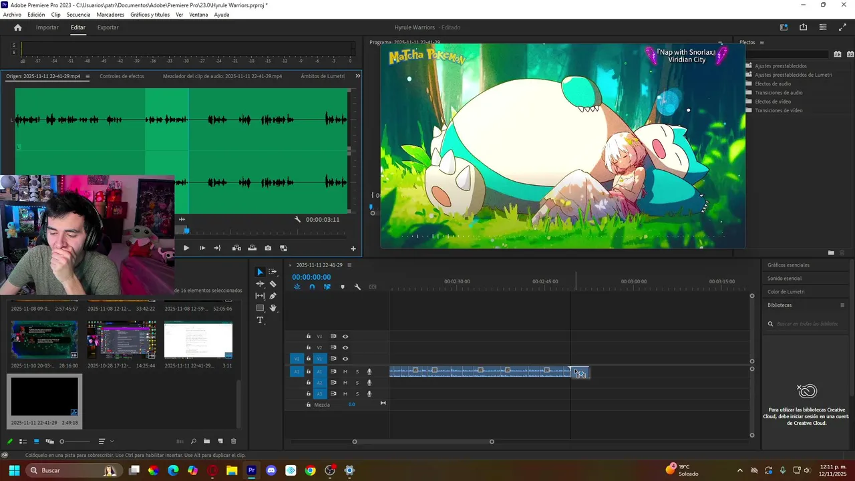Click the fullscreen video arrows icon
Image resolution: width=855 pixels, height=481 pixels.
842,27
